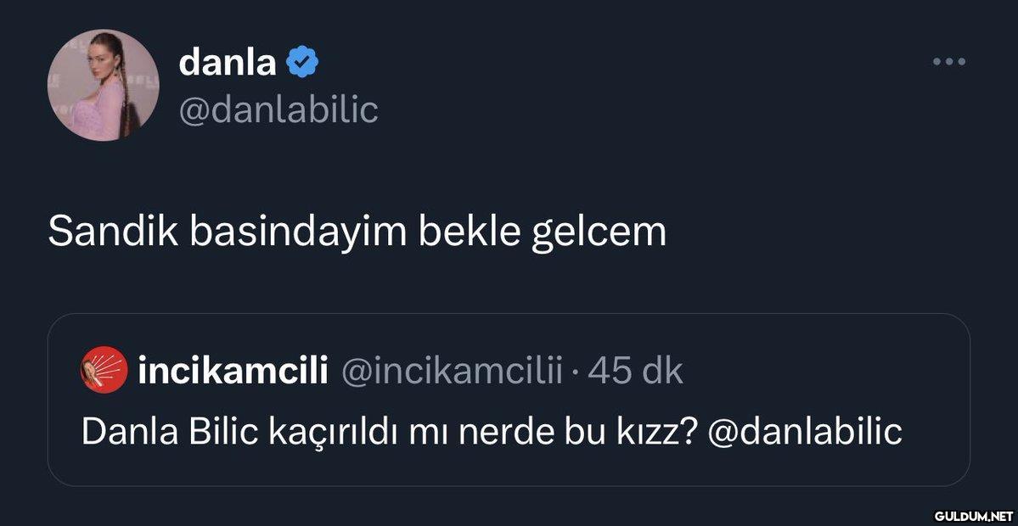This screenshot has width=1018, height=526.
Task: Open danla's round profile picture
Action: [103, 85]
